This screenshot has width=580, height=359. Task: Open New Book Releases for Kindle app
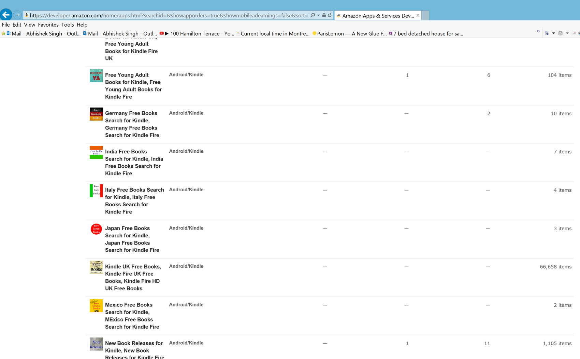pos(135,350)
